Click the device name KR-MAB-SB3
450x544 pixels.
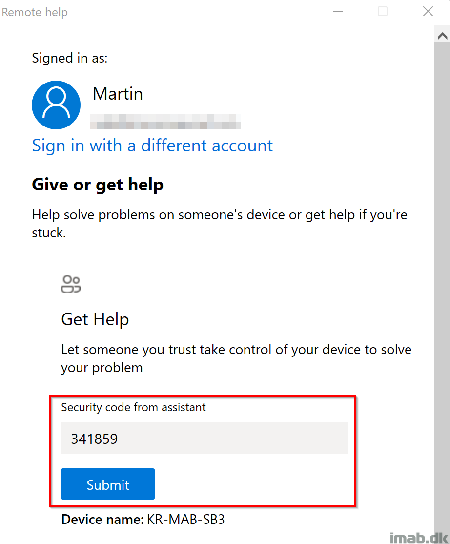coord(186,520)
